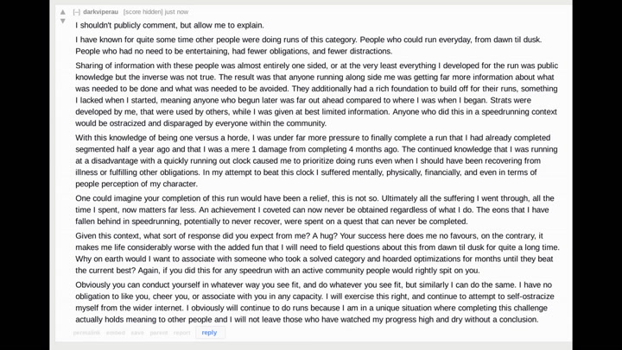
Task: Save this comment via the save link
Action: coord(137,333)
